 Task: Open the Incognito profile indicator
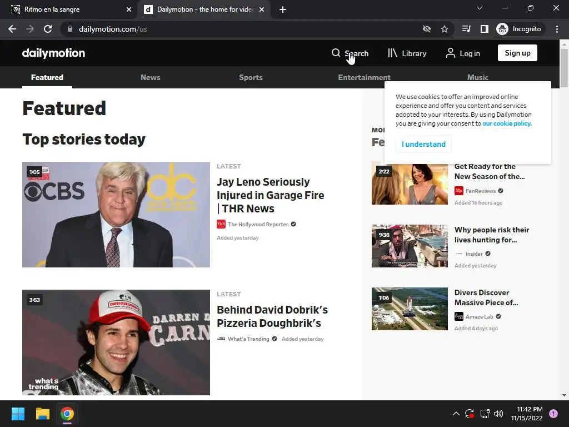(x=519, y=29)
